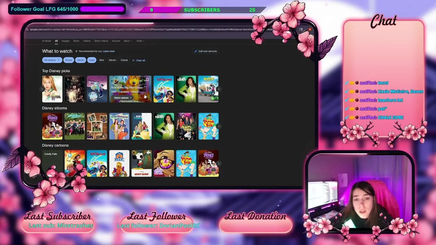The height and width of the screenshot is (245, 436).
Task: Bookmark Bear in the Big Blue House
Action: point(147,80)
